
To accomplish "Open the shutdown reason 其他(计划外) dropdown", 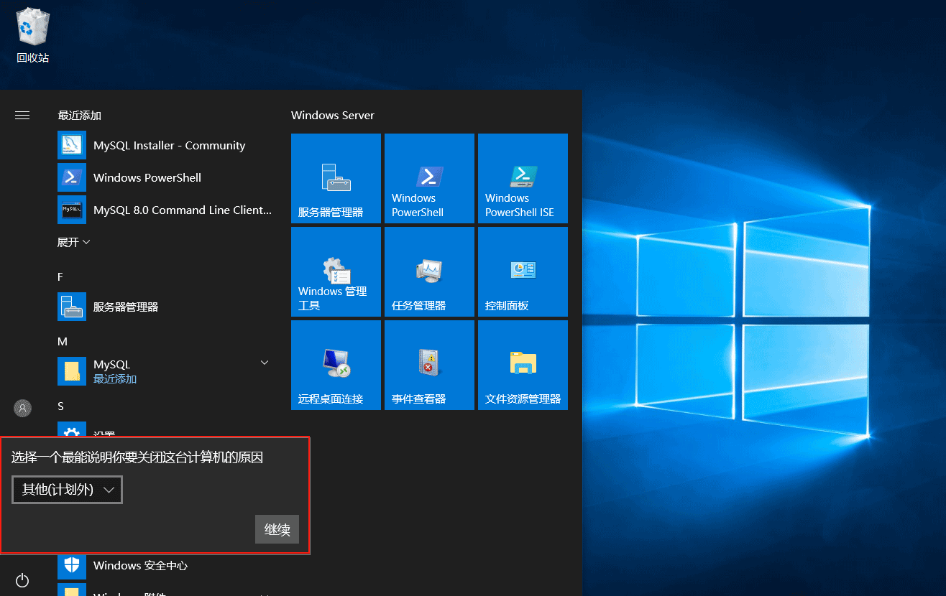I will 68,490.
